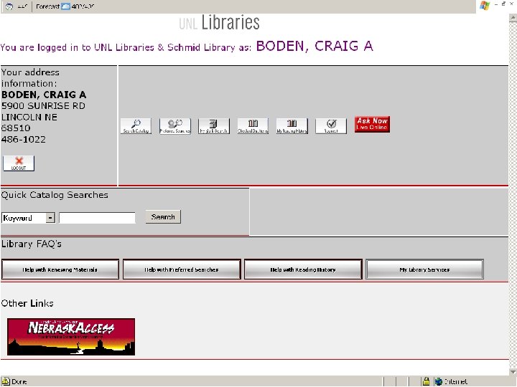Click the LINCOLN NE address line
517x387 pixels.
tap(29, 117)
